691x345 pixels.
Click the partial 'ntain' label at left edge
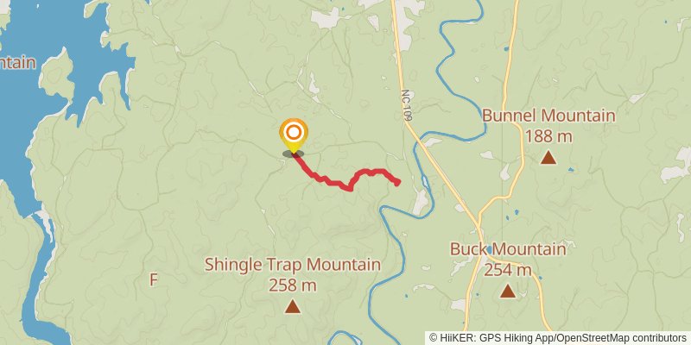click(x=17, y=62)
